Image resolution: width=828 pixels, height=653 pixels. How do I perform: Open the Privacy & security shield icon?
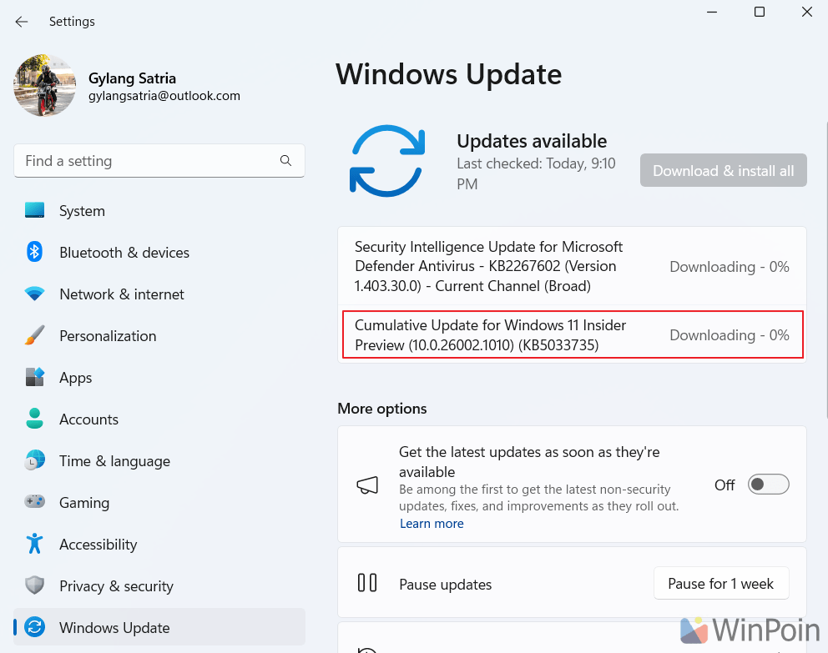[34, 586]
